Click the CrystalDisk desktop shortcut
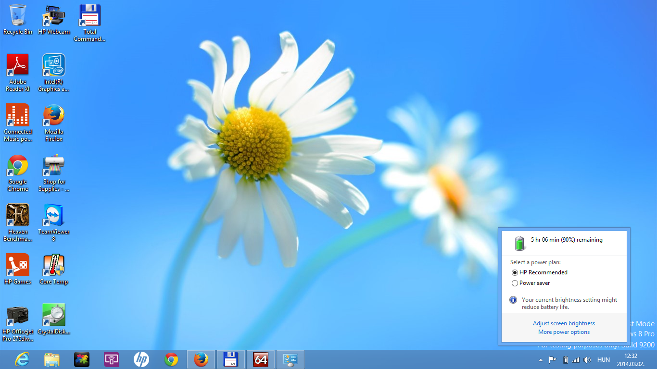The height and width of the screenshot is (369, 657). pyautogui.click(x=54, y=319)
